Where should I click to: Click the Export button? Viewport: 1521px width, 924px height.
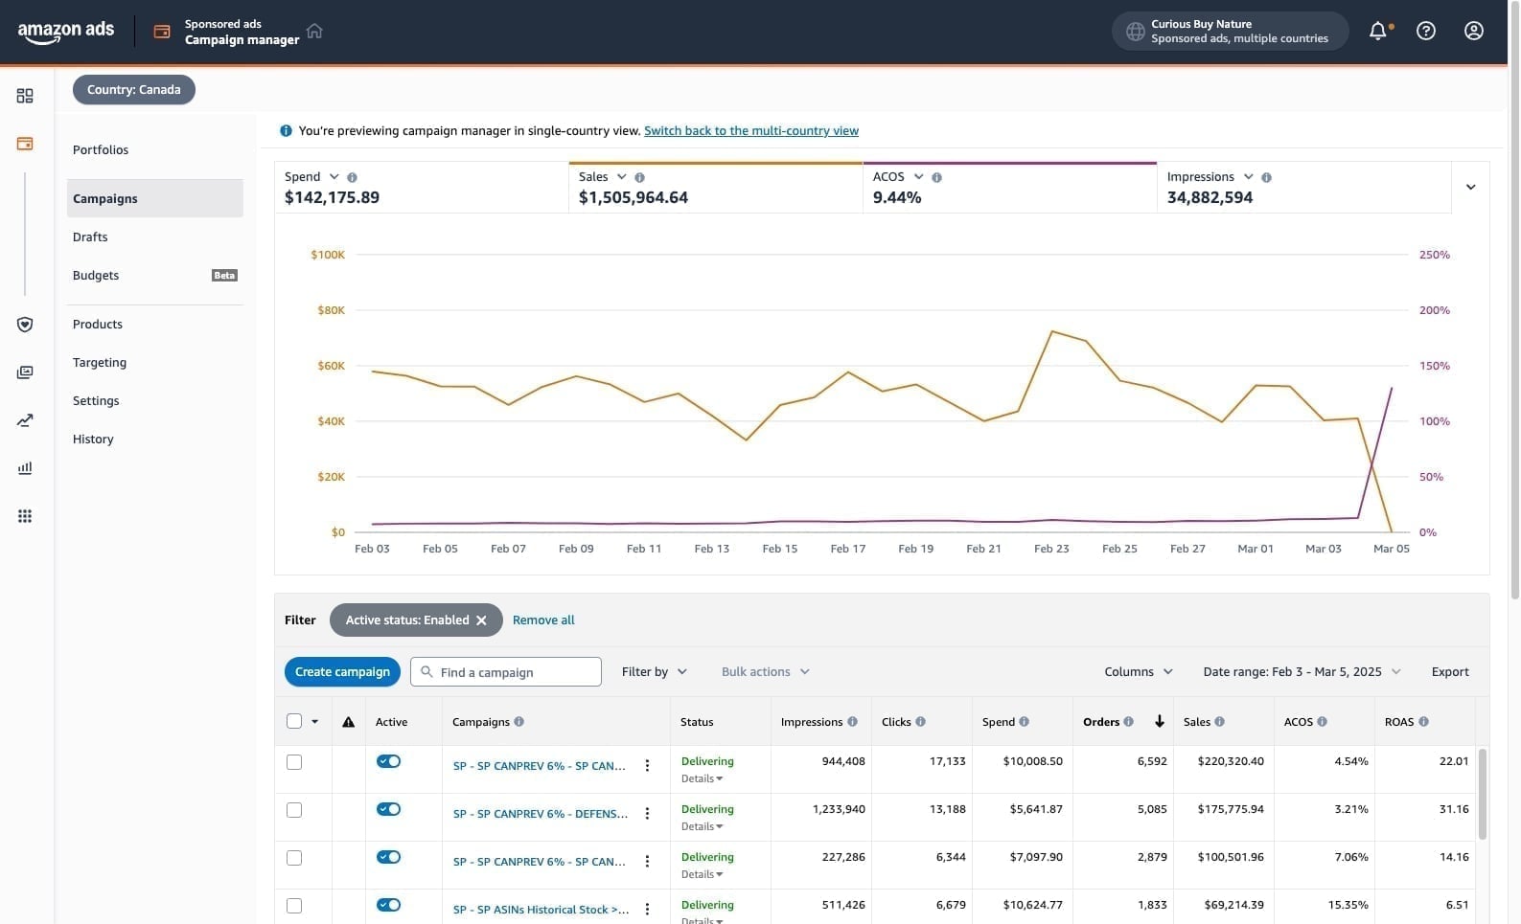coord(1450,672)
